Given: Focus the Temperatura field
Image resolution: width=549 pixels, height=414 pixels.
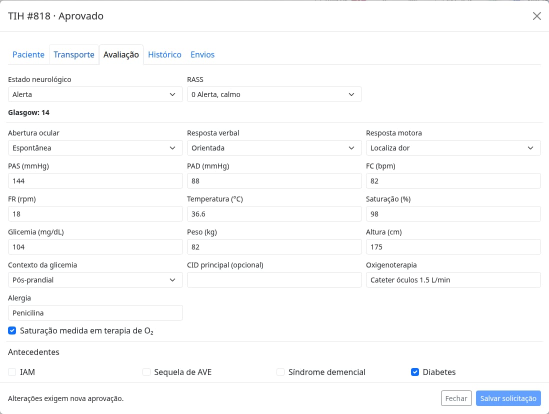Looking at the screenshot, I should pos(274,213).
